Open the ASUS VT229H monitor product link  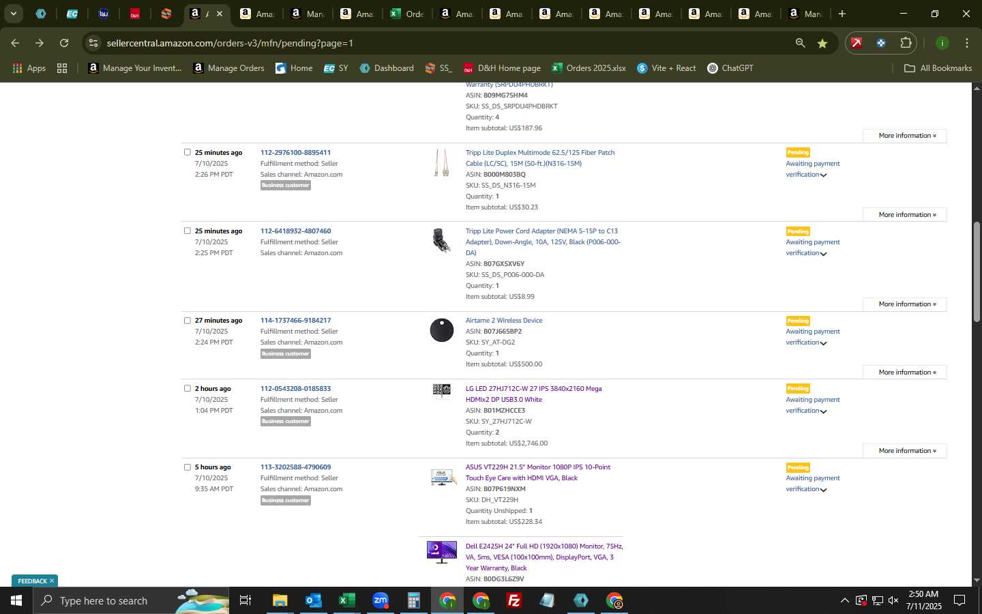coord(538,472)
